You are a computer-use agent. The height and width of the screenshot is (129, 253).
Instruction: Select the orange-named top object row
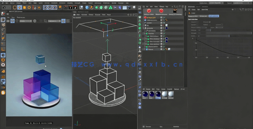coord(164,18)
